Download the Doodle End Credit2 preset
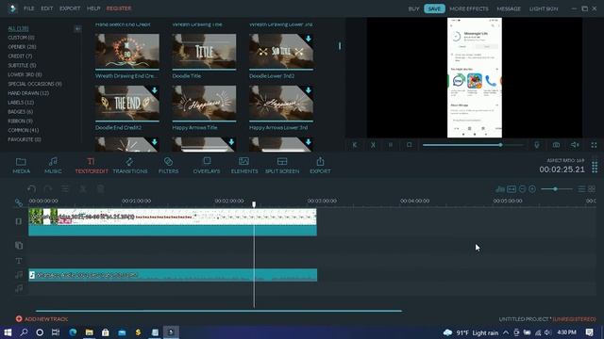The image size is (604, 339). click(x=154, y=90)
